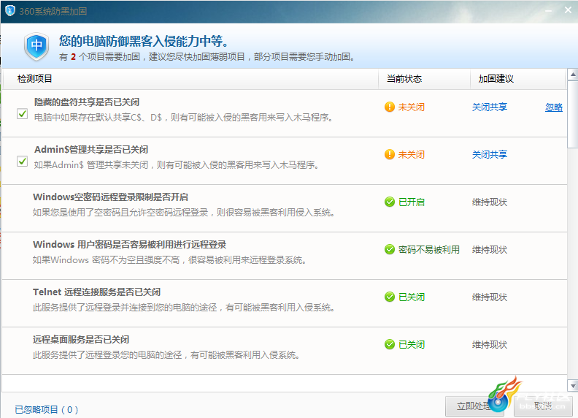Click the scrollbar down arrow

[572, 387]
